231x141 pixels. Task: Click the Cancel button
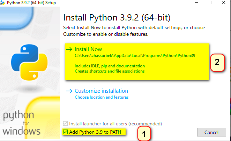(211, 132)
